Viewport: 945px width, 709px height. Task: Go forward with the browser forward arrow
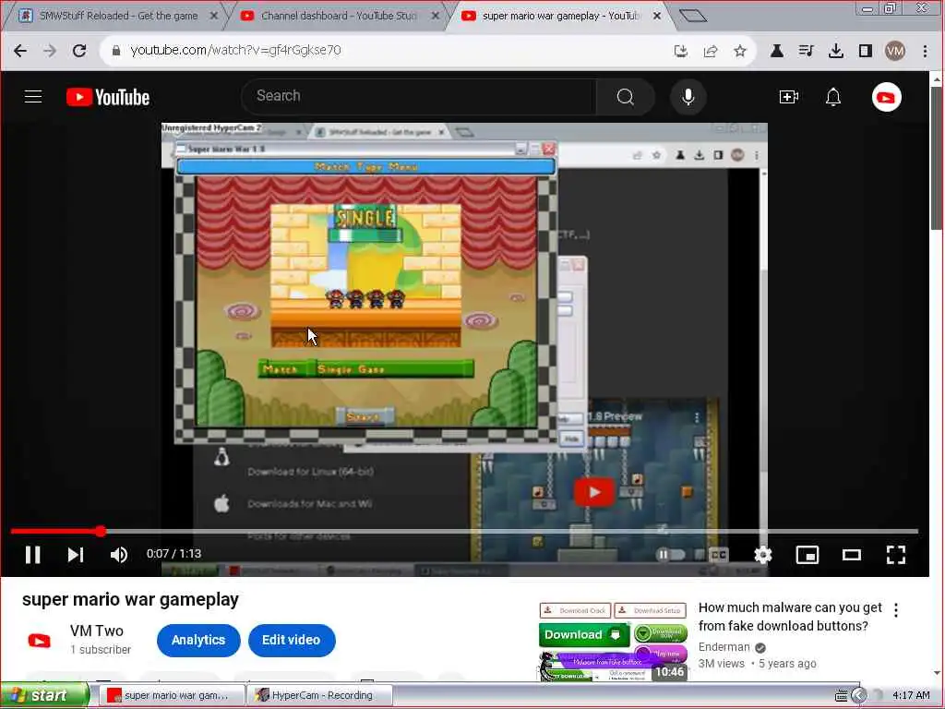tap(50, 51)
